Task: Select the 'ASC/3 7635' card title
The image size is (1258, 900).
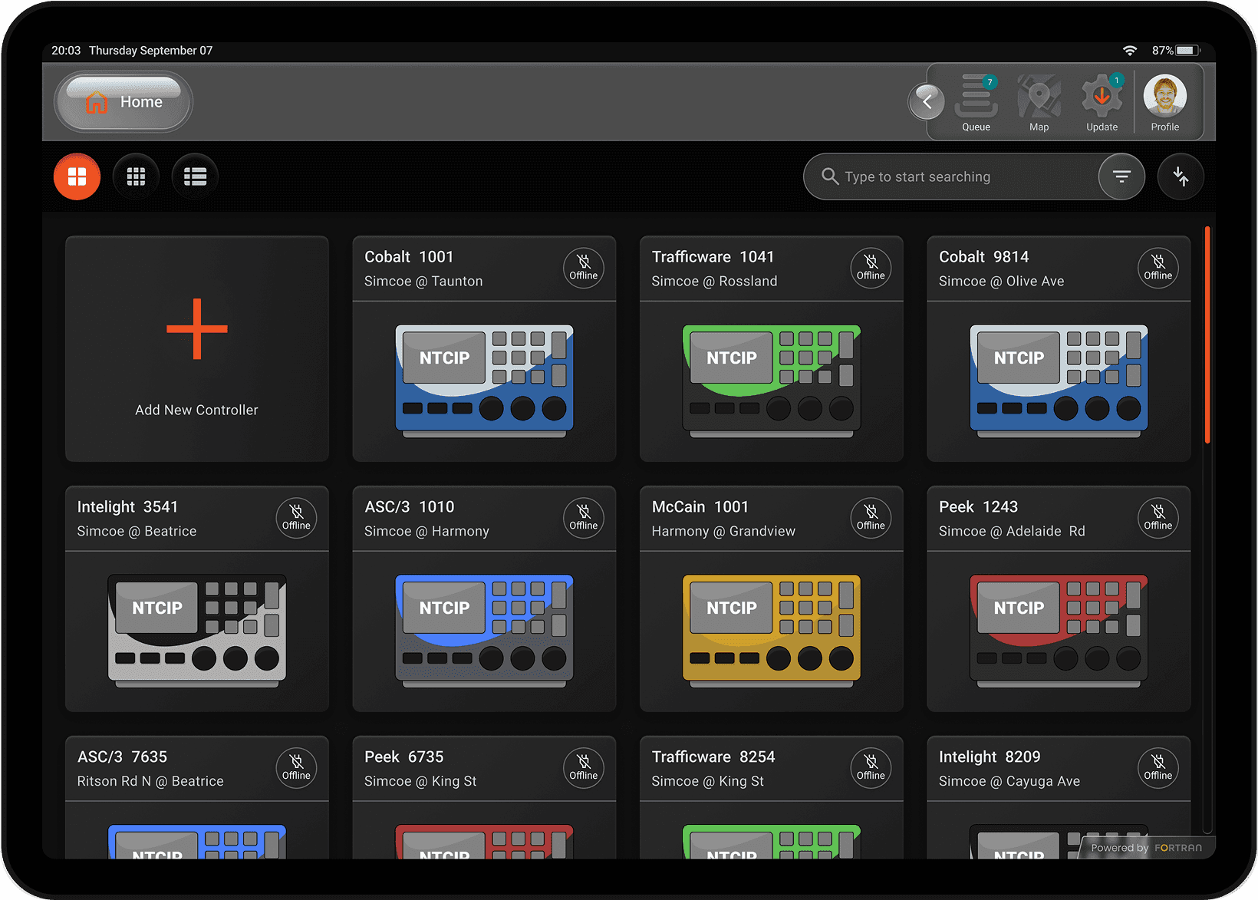Action: 122,757
